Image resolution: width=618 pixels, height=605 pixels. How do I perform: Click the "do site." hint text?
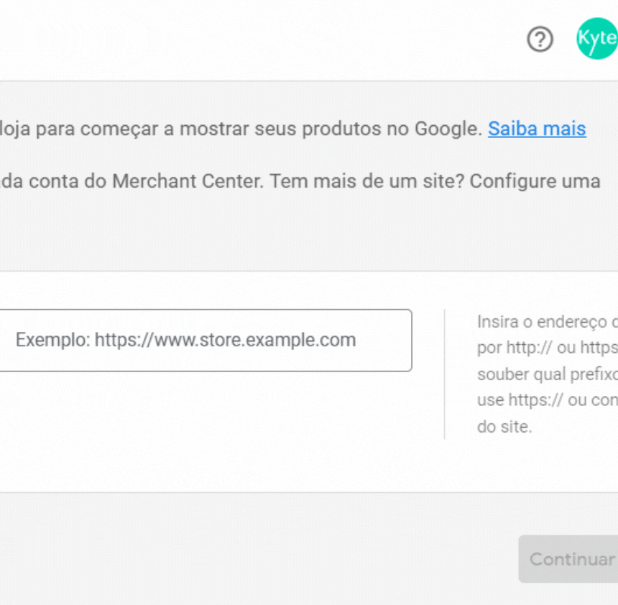(x=504, y=427)
